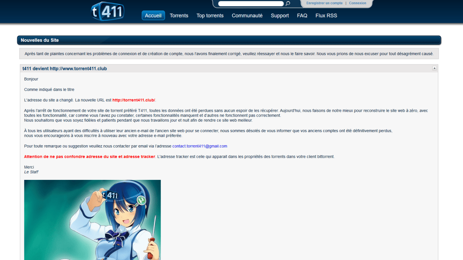Click the news title t411 devient http://www.torrent411.club
463x260 pixels.
coord(65,69)
